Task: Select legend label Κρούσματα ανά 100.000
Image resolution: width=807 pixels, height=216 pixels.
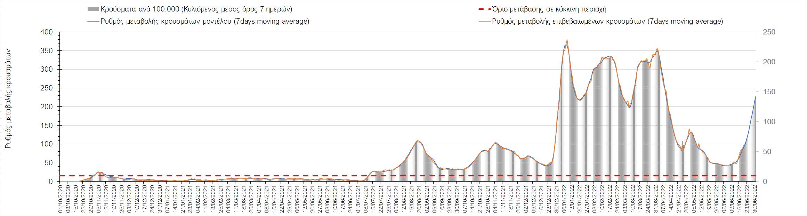Action: [196, 9]
